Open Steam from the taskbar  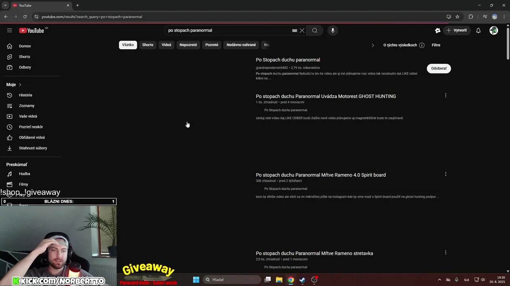302,280
